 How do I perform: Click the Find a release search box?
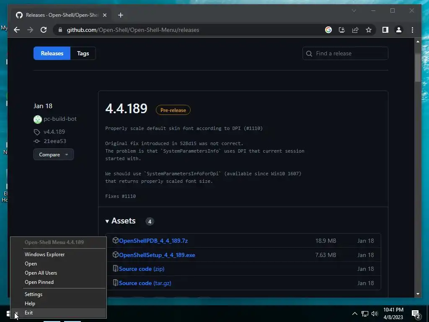(x=345, y=53)
